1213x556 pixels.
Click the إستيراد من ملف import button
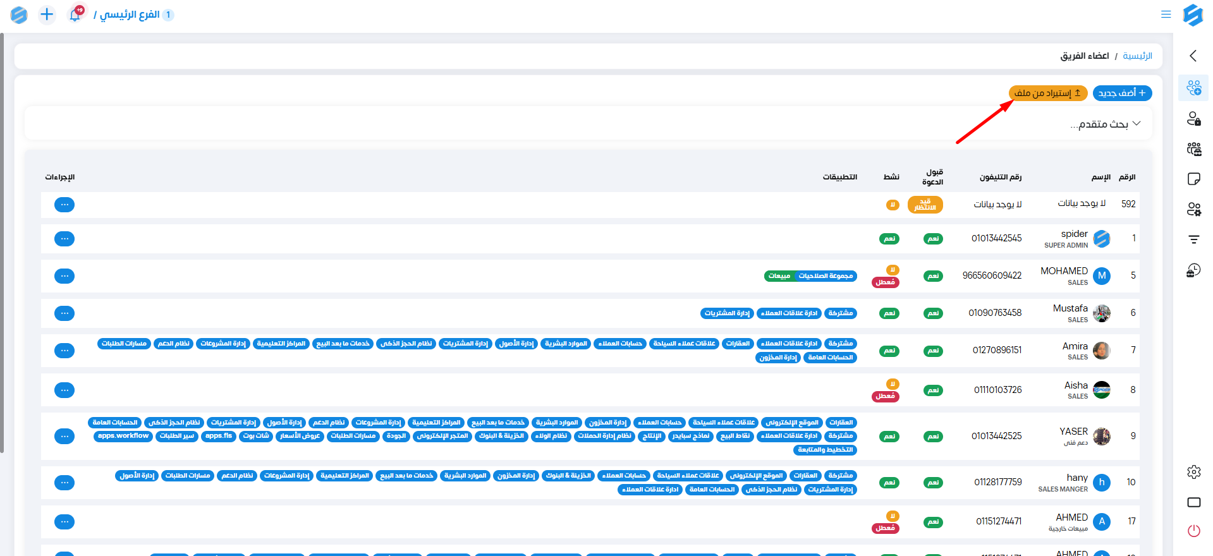coord(1047,93)
